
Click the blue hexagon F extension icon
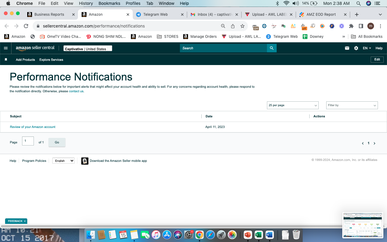click(332, 26)
